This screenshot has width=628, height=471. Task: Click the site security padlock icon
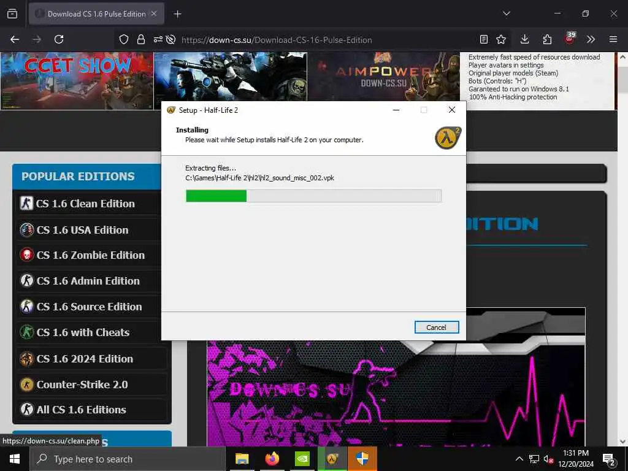click(140, 39)
